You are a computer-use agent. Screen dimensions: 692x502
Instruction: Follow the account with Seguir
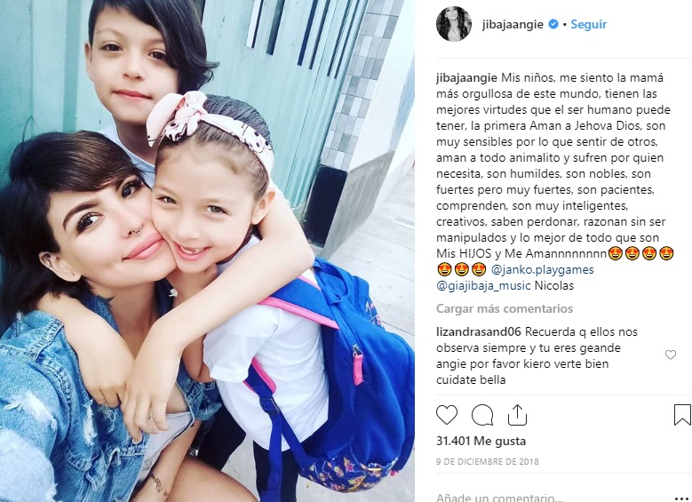tap(588, 24)
